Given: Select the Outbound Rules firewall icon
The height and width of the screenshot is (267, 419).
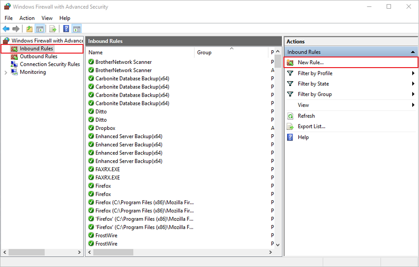Looking at the screenshot, I should [14, 56].
